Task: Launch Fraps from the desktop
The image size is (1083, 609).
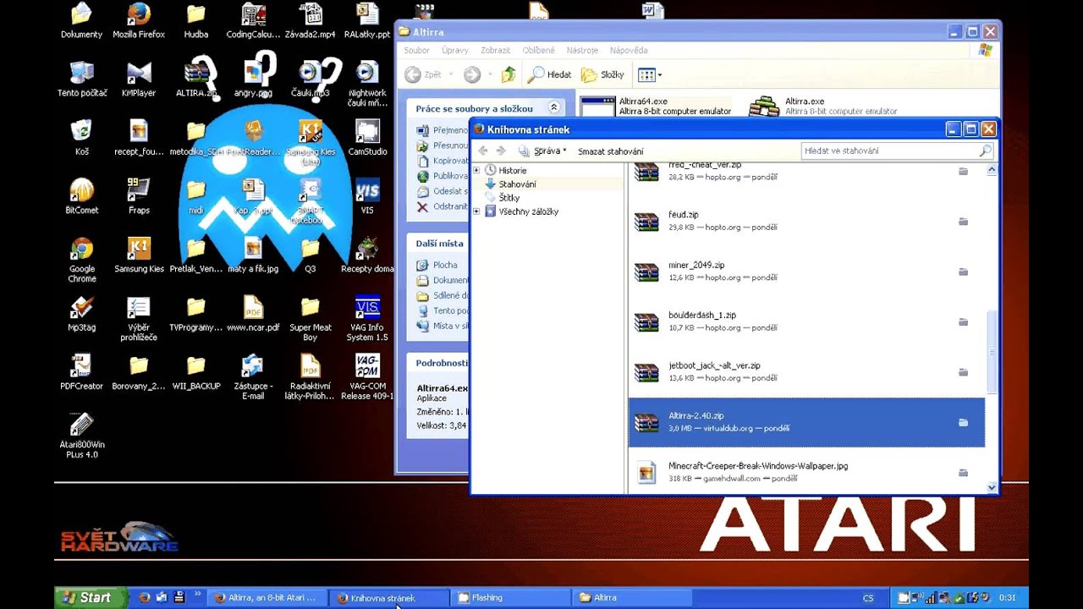Action: (139, 196)
